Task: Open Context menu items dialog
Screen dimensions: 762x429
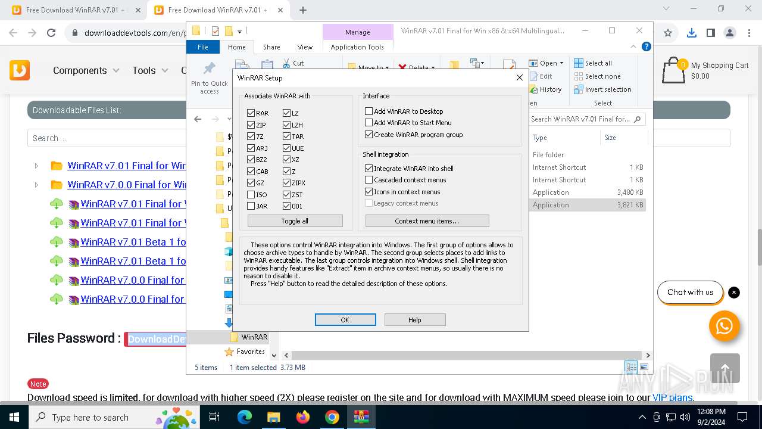Action: 427,221
